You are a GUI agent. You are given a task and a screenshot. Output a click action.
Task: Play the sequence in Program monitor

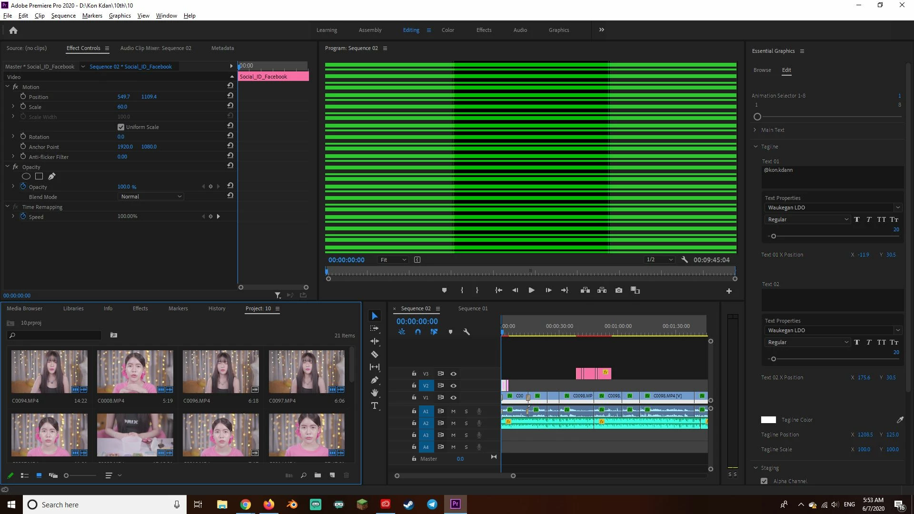(531, 290)
